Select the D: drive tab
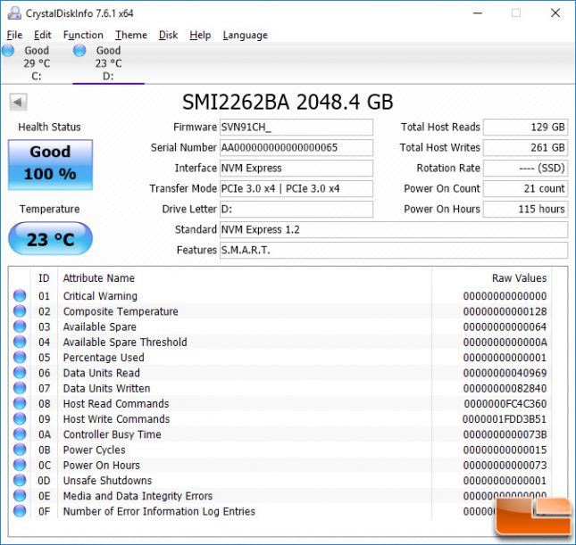The height and width of the screenshot is (545, 576). pyautogui.click(x=108, y=63)
